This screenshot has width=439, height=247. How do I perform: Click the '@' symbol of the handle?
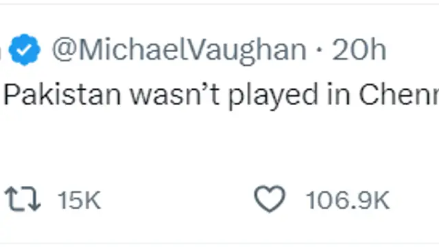(x=65, y=50)
